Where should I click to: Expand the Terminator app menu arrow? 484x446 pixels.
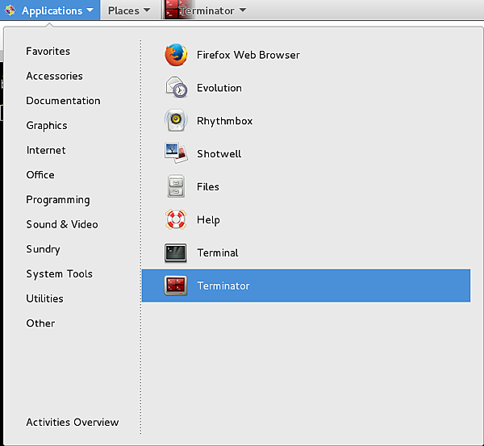243,10
